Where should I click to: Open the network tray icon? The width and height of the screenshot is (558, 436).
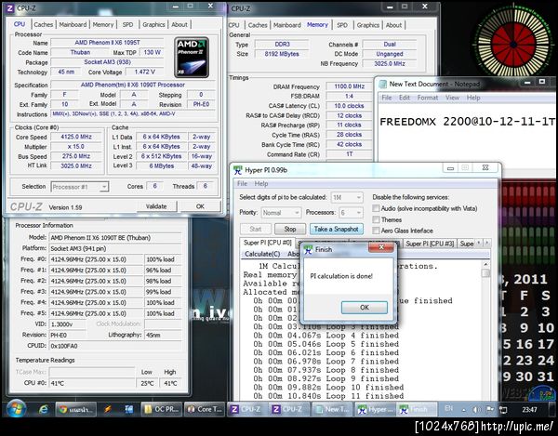(503, 410)
